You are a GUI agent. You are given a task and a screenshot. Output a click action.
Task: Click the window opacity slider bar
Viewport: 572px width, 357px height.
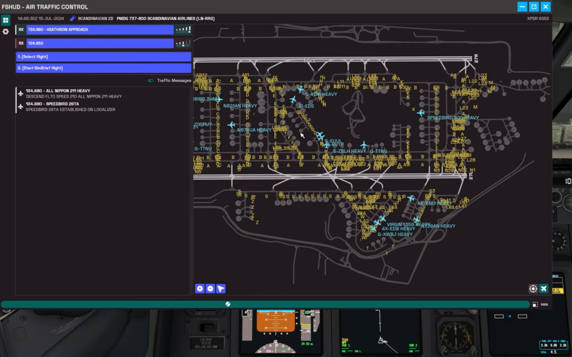[265, 304]
